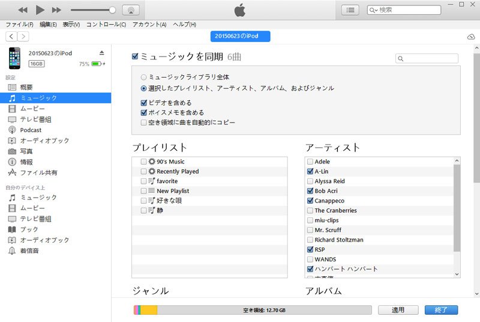
Task: Open the list view icon near search
Action: 350,10
